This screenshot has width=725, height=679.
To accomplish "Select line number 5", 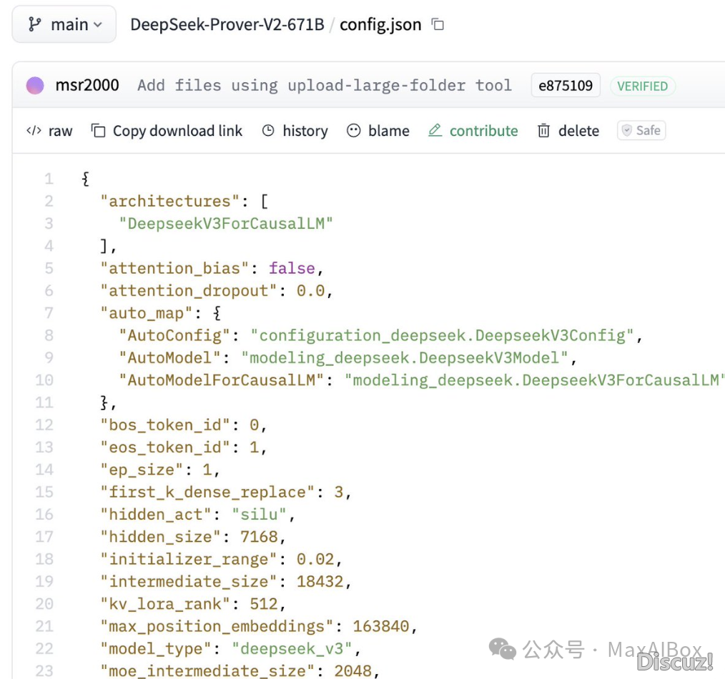I will click(49, 269).
